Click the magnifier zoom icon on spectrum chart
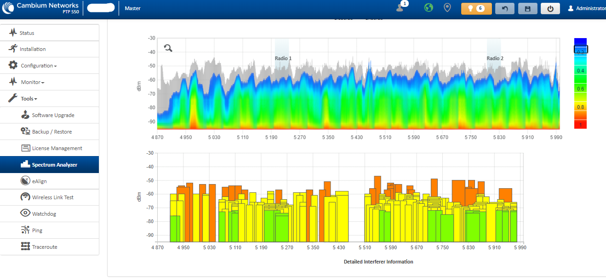The width and height of the screenshot is (606, 280). pyautogui.click(x=168, y=48)
